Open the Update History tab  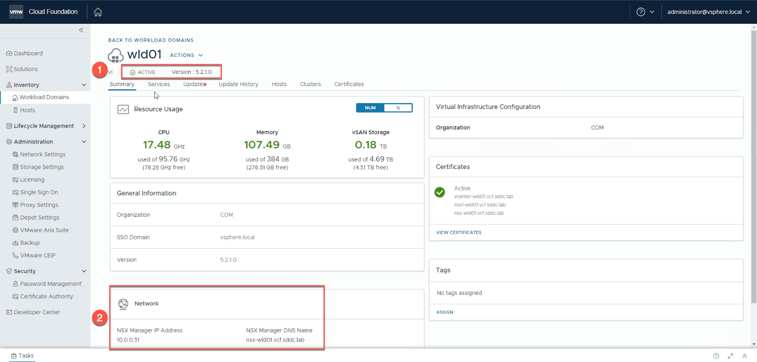point(238,84)
